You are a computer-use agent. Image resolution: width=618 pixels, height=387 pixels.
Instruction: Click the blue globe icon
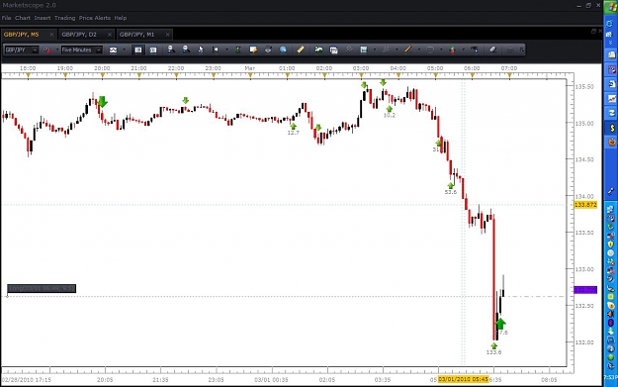pos(283,49)
